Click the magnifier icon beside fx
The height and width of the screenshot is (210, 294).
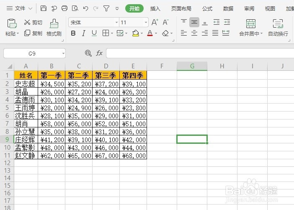(88, 53)
